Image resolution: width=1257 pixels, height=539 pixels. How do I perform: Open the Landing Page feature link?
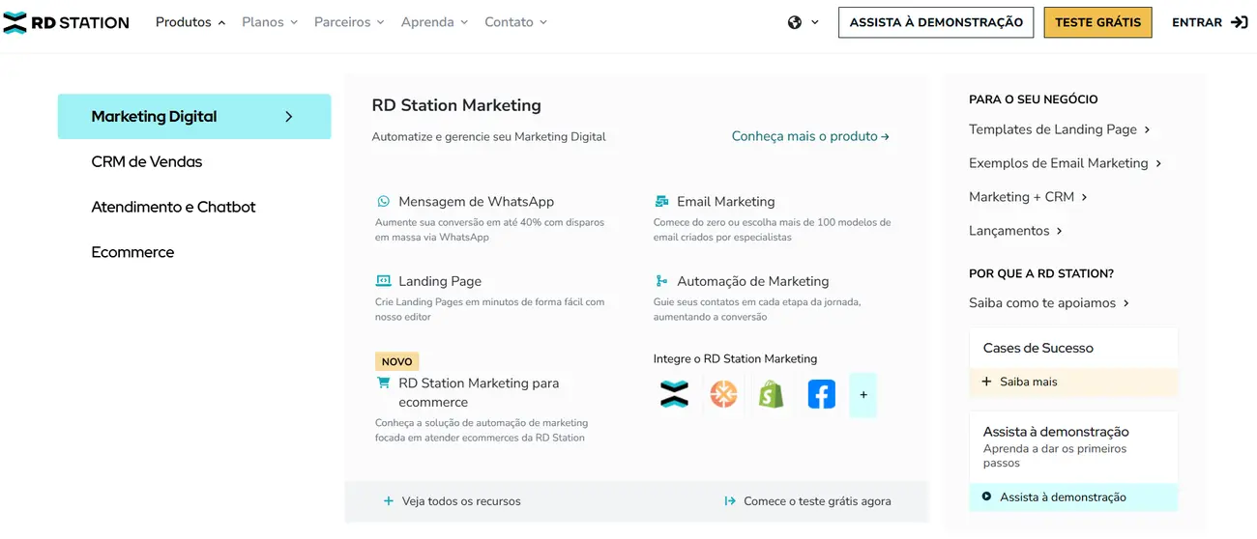pos(440,281)
